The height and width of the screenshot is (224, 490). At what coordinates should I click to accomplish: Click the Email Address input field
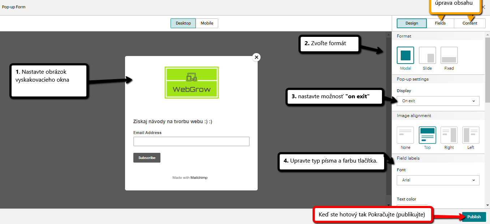tap(192, 141)
